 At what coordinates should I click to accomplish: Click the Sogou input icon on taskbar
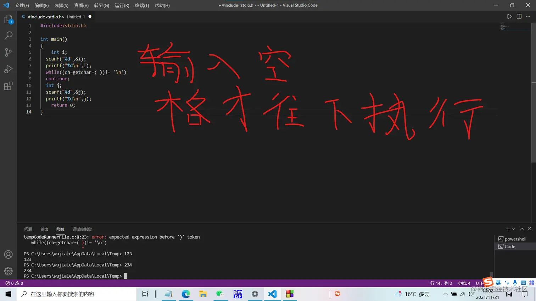pyautogui.click(x=337, y=294)
